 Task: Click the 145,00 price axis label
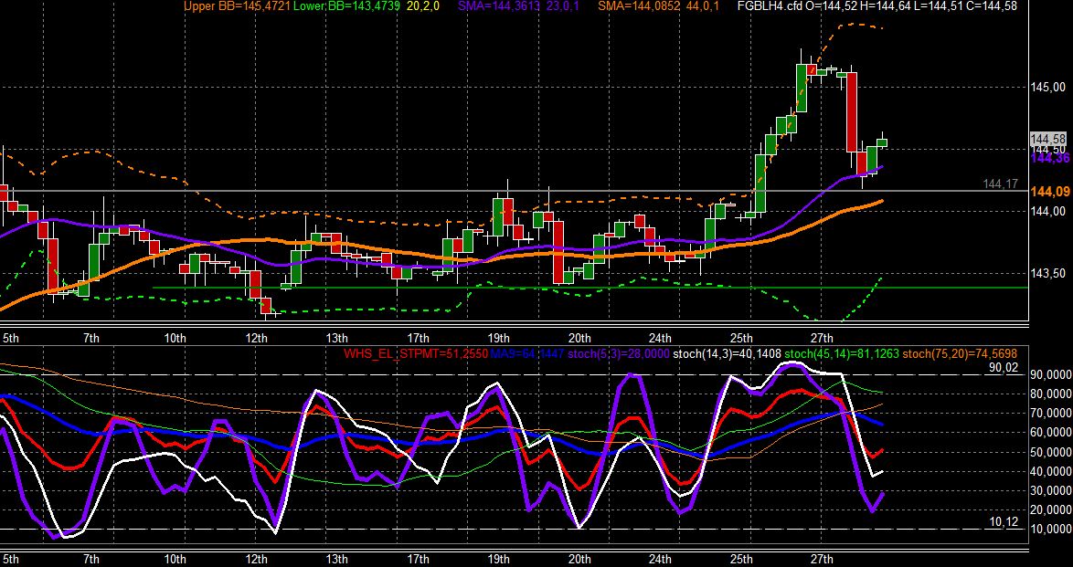coord(1047,87)
